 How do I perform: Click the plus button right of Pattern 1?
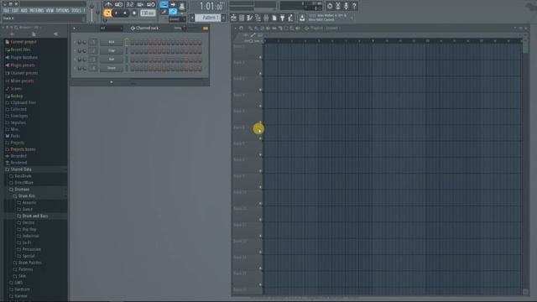[x=223, y=18]
